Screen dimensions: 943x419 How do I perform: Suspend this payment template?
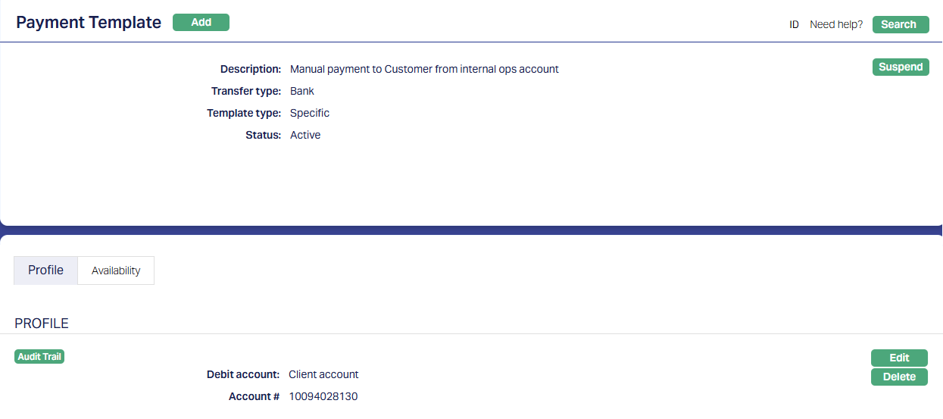click(x=901, y=67)
